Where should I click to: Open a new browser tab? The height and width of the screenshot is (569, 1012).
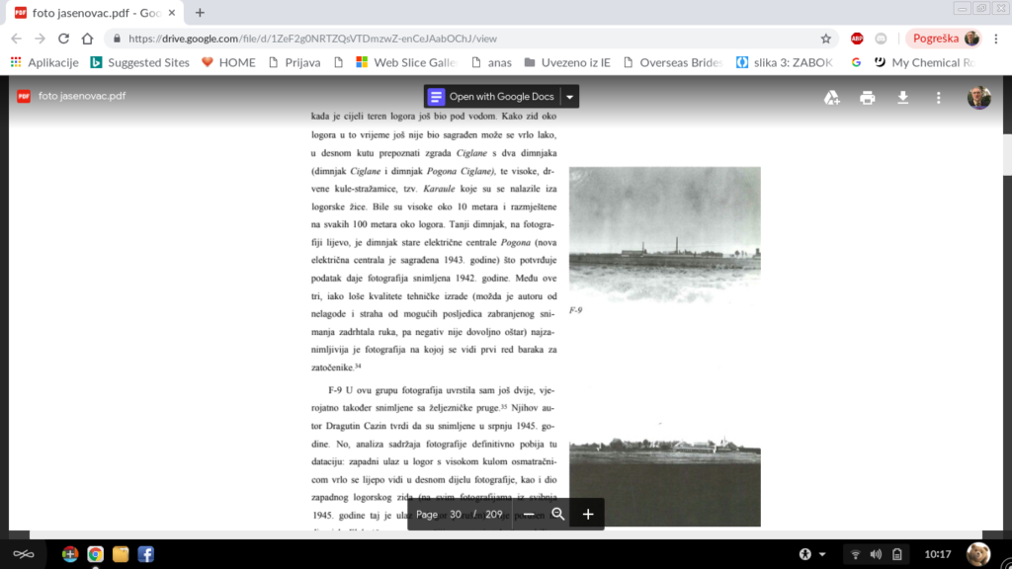click(x=200, y=13)
